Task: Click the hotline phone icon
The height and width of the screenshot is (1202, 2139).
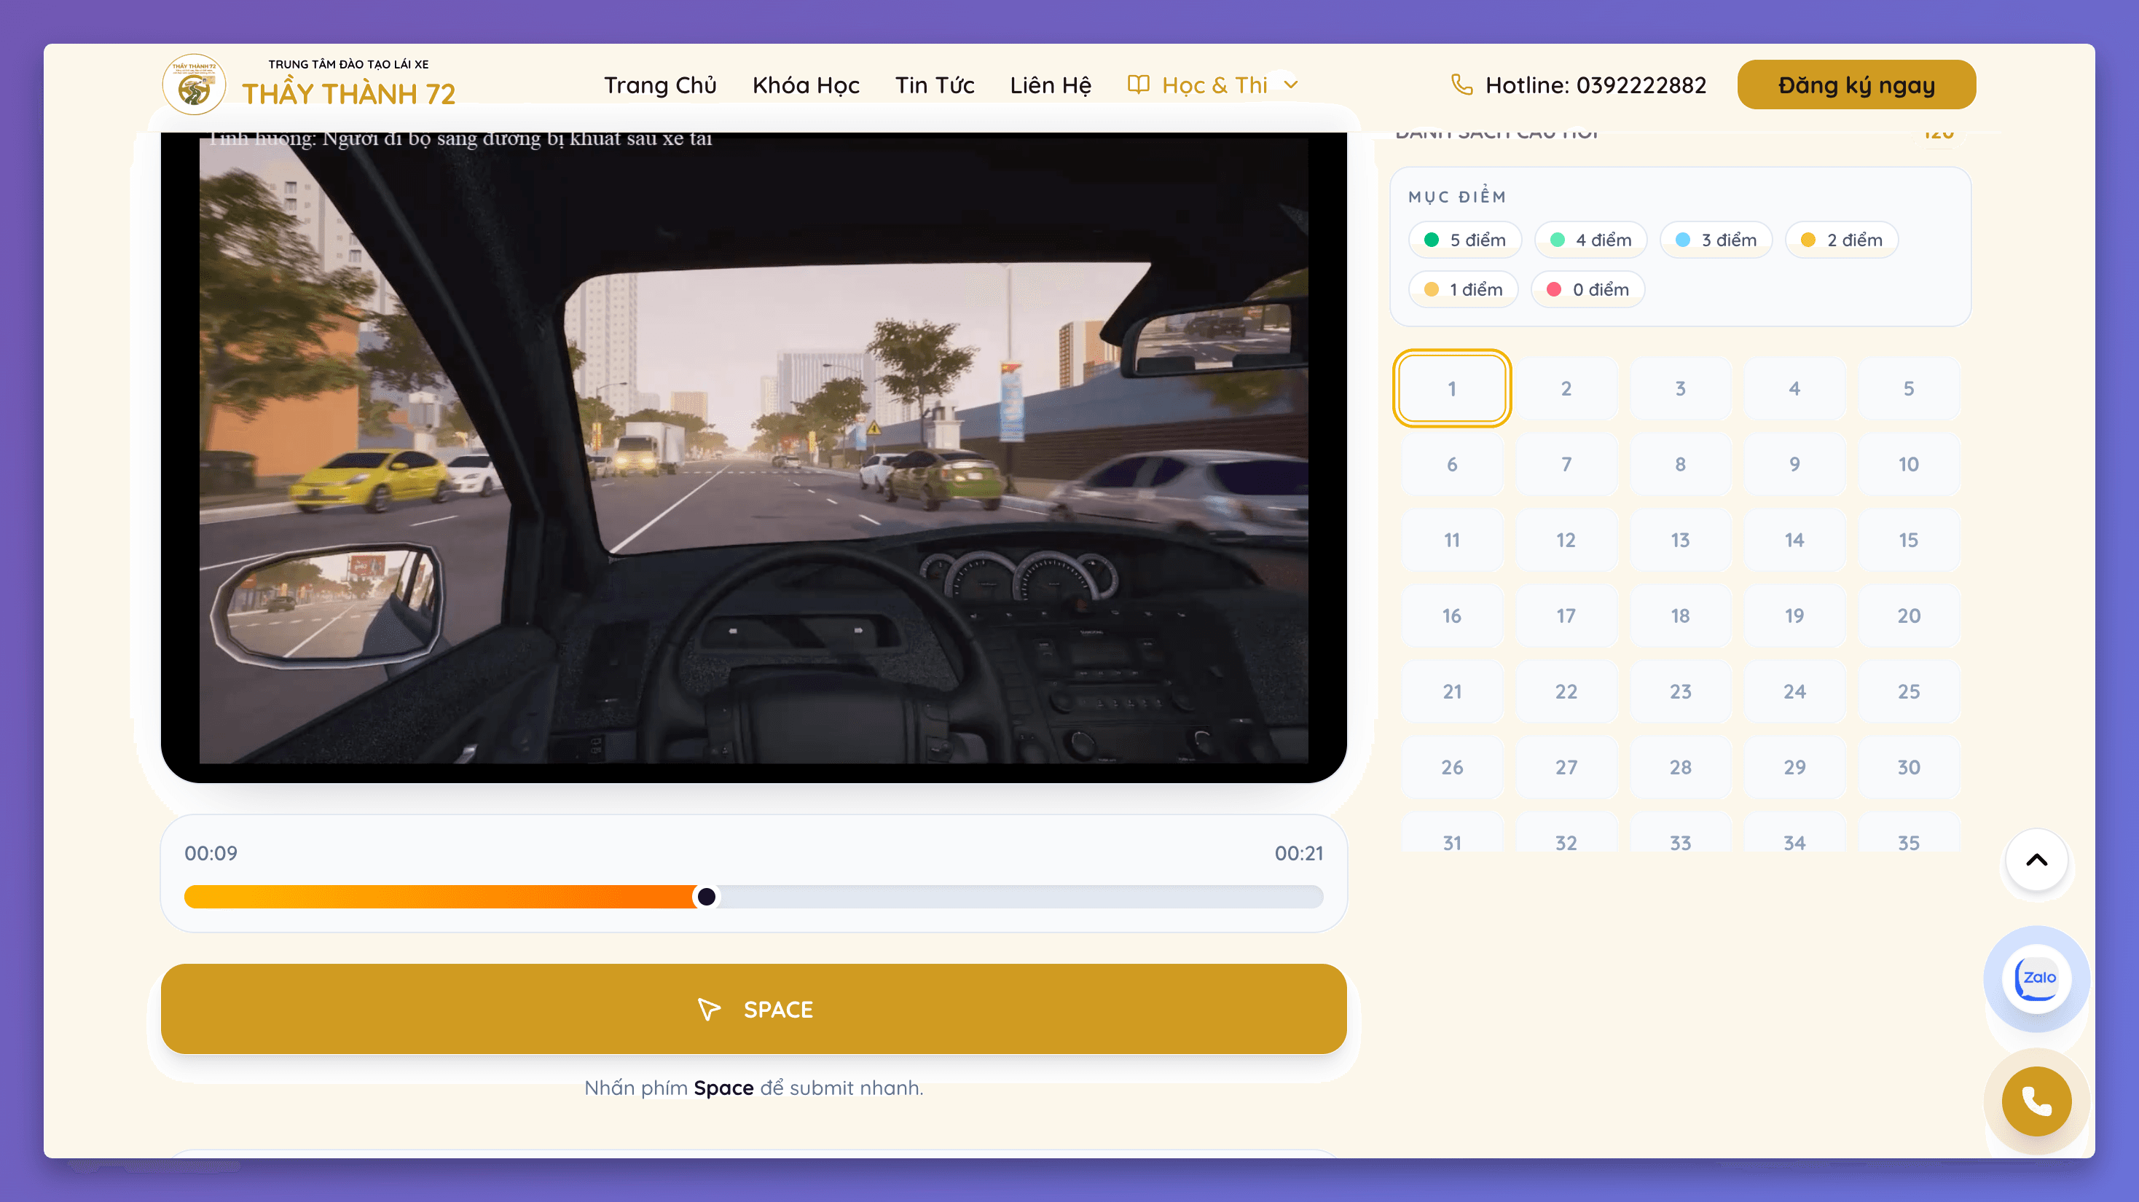Action: 1461,85
